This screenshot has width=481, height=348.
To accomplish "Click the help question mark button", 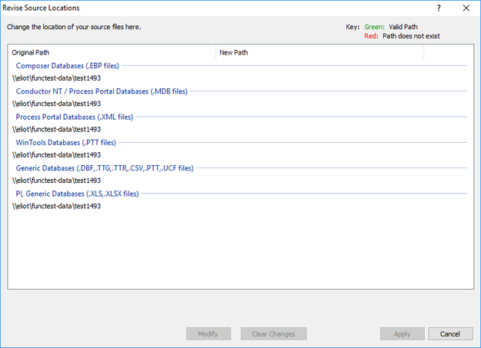I will [439, 8].
